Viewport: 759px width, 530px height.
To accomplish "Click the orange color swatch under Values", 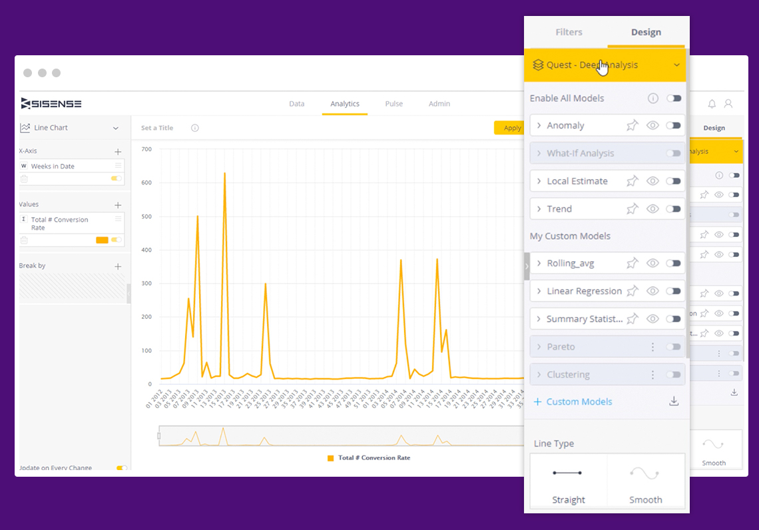I will [102, 240].
